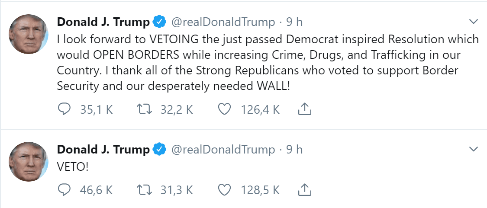Retweet the VETO! tweet
Viewport: 487px width, 208px height.
(145, 190)
